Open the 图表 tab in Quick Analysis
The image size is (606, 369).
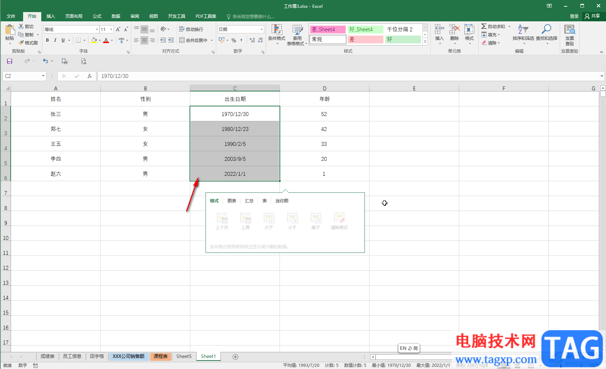coord(232,201)
